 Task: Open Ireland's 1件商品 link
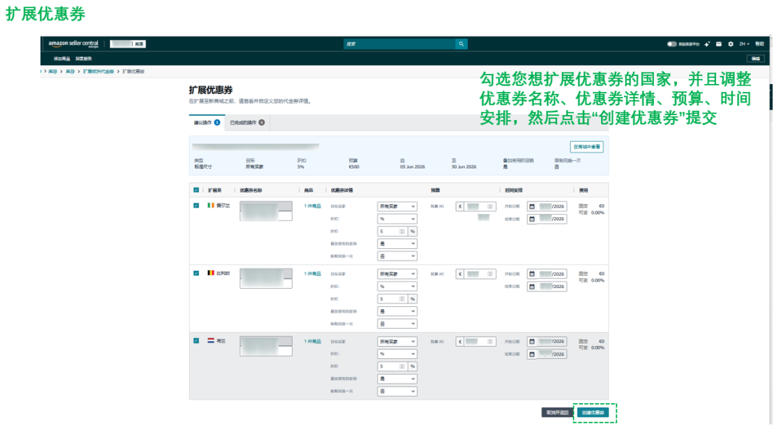click(313, 206)
